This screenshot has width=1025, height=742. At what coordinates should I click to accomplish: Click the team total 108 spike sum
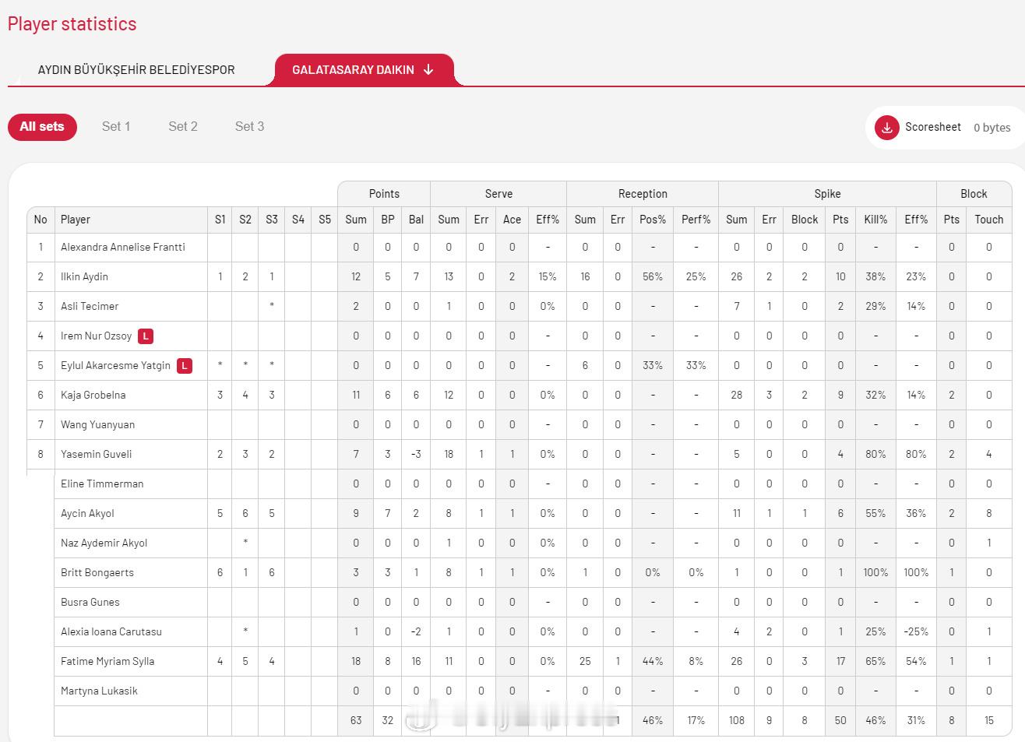[736, 720]
